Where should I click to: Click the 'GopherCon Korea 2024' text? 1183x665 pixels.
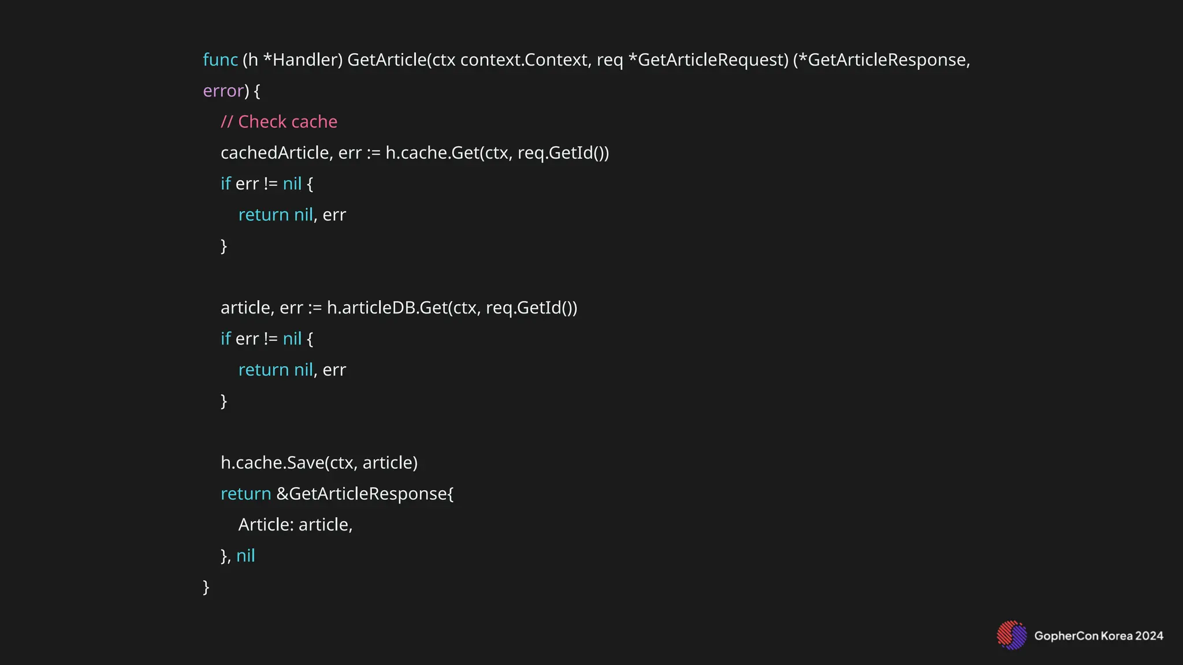coord(1099,636)
